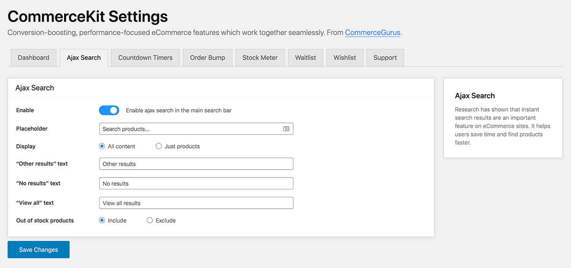Open the Stock Meter tab
Screen dimensions: 571x268
260,58
